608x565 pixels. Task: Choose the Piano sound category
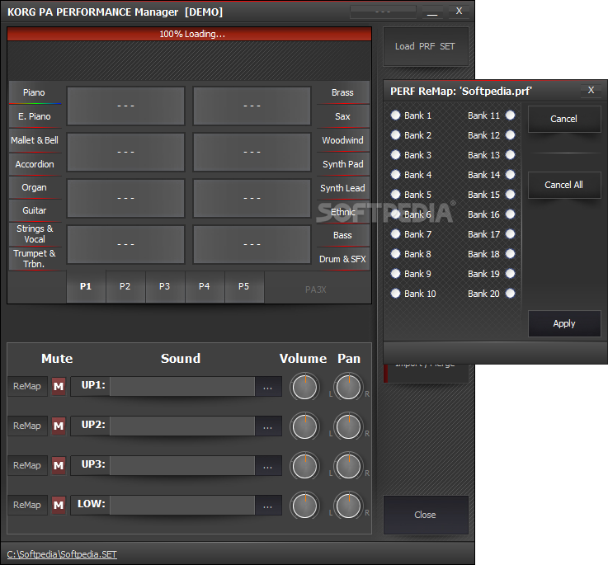coord(35,92)
